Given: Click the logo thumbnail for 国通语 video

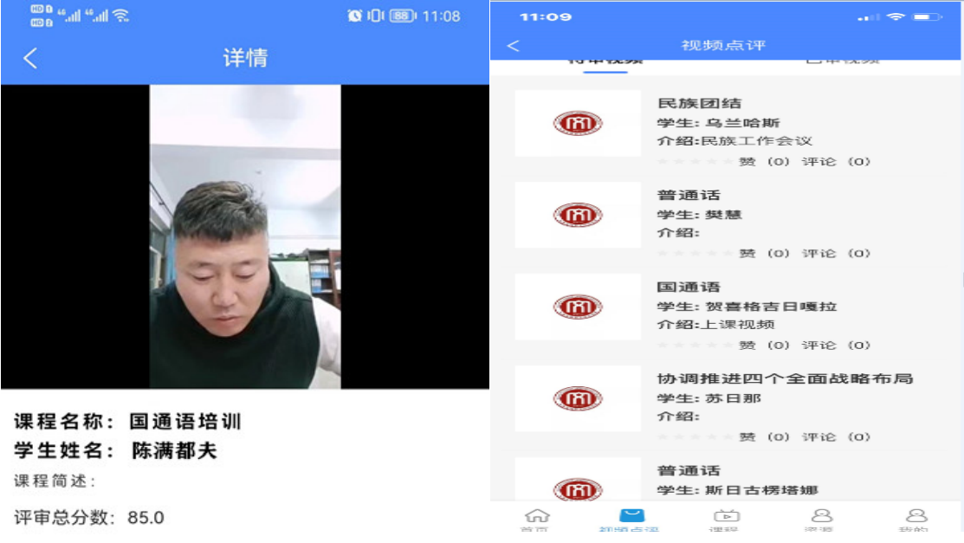Looking at the screenshot, I should [x=578, y=307].
